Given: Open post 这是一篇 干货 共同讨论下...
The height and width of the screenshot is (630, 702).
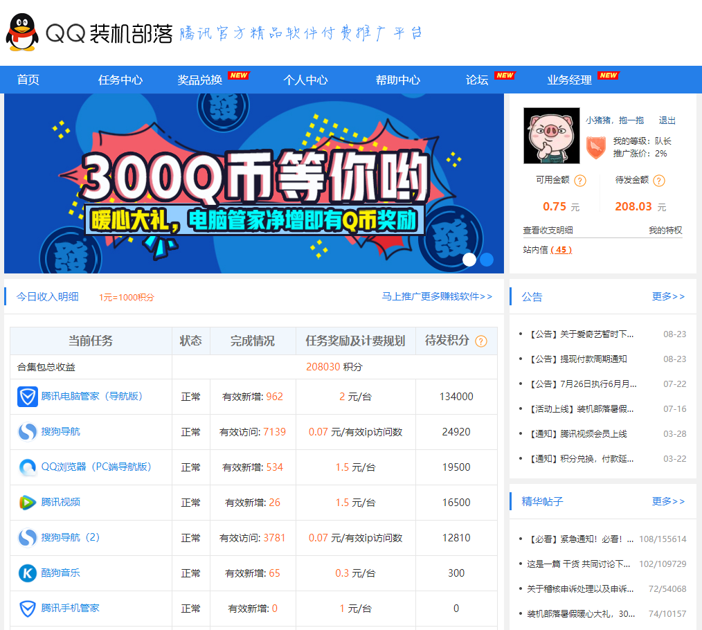Looking at the screenshot, I should [579, 564].
